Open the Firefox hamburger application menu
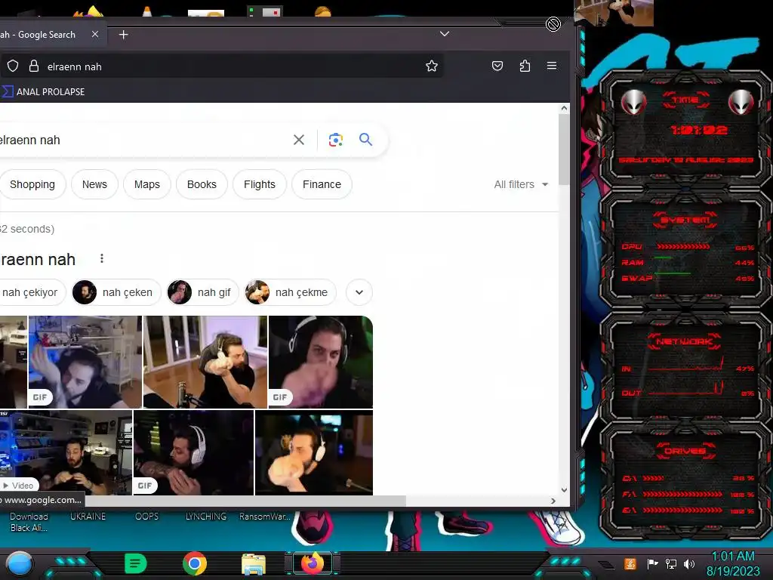Screen dimensions: 773x580 (552, 66)
